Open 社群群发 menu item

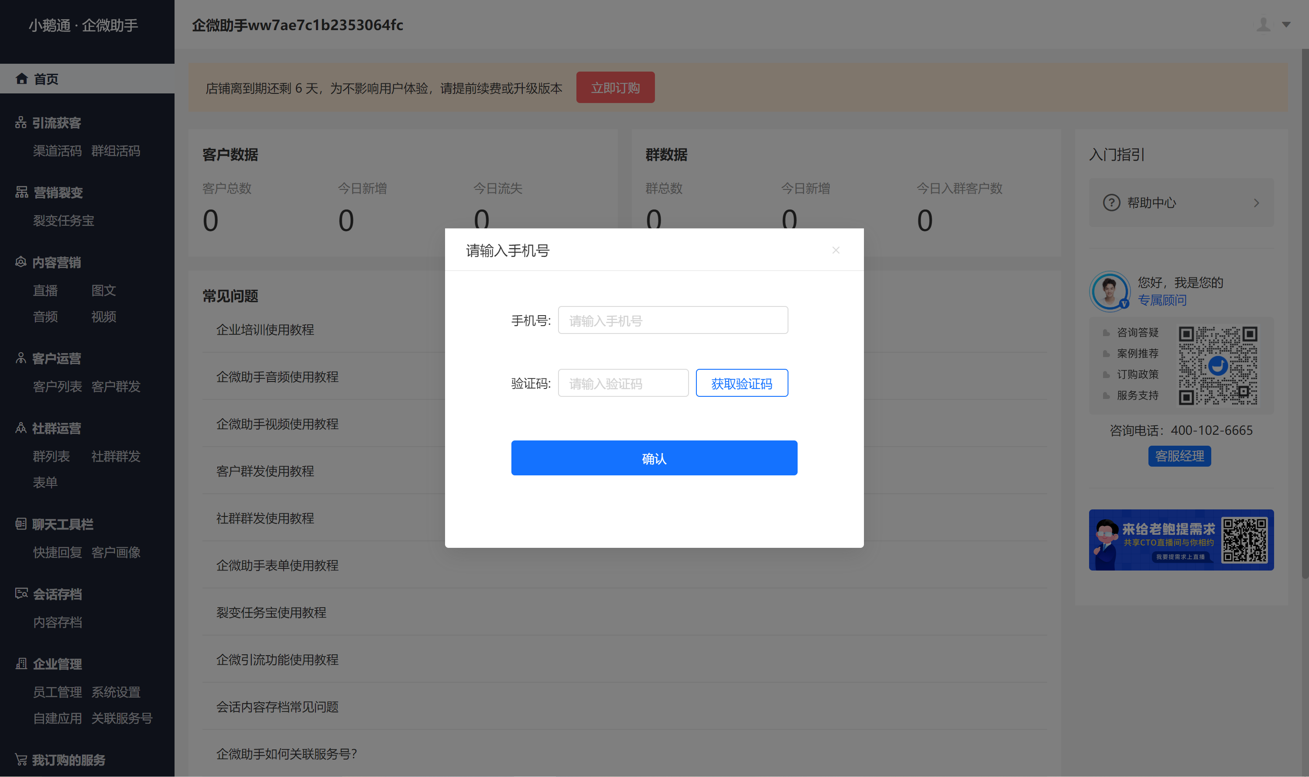pos(116,456)
